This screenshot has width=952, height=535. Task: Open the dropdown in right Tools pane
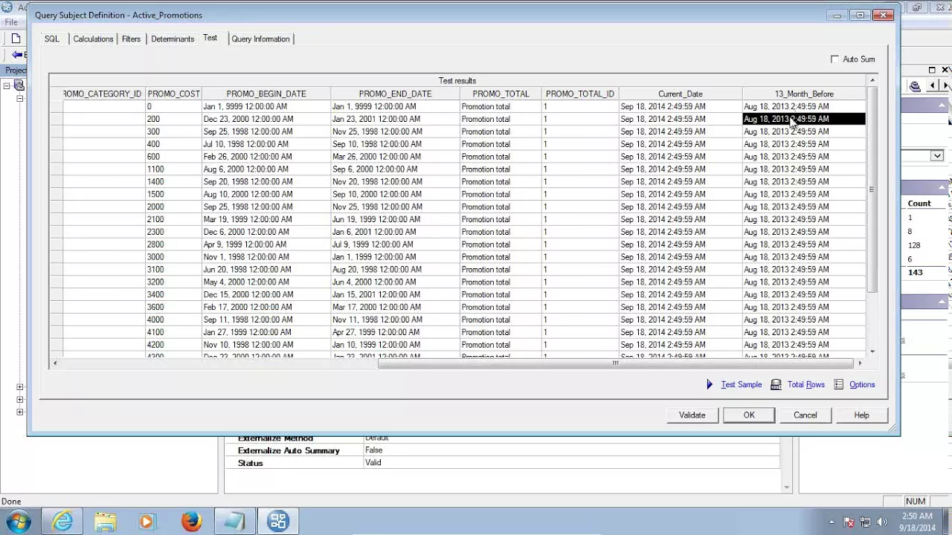tap(937, 156)
